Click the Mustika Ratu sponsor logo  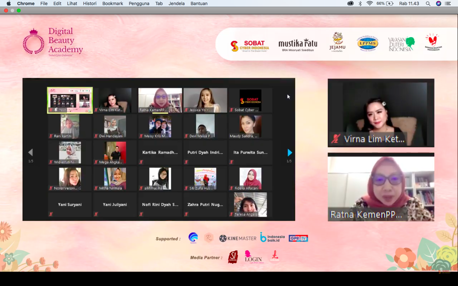pyautogui.click(x=298, y=45)
